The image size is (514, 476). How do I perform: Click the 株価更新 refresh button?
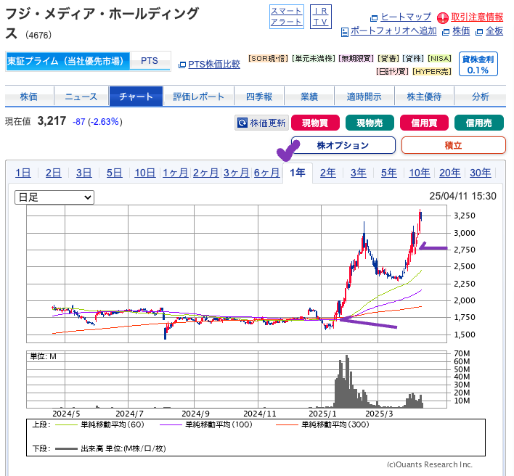(x=261, y=123)
